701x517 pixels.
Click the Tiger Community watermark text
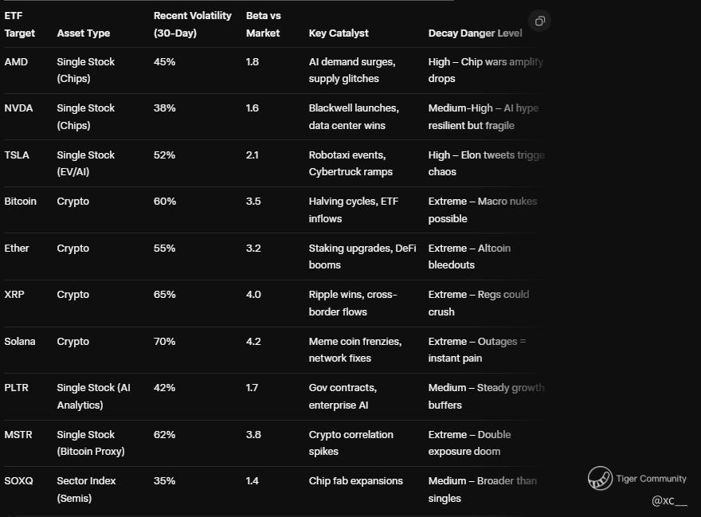651,479
